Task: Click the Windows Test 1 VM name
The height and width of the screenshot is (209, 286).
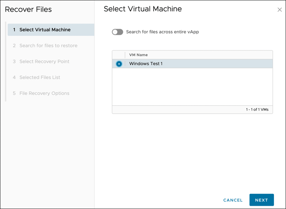Action: (x=146, y=64)
